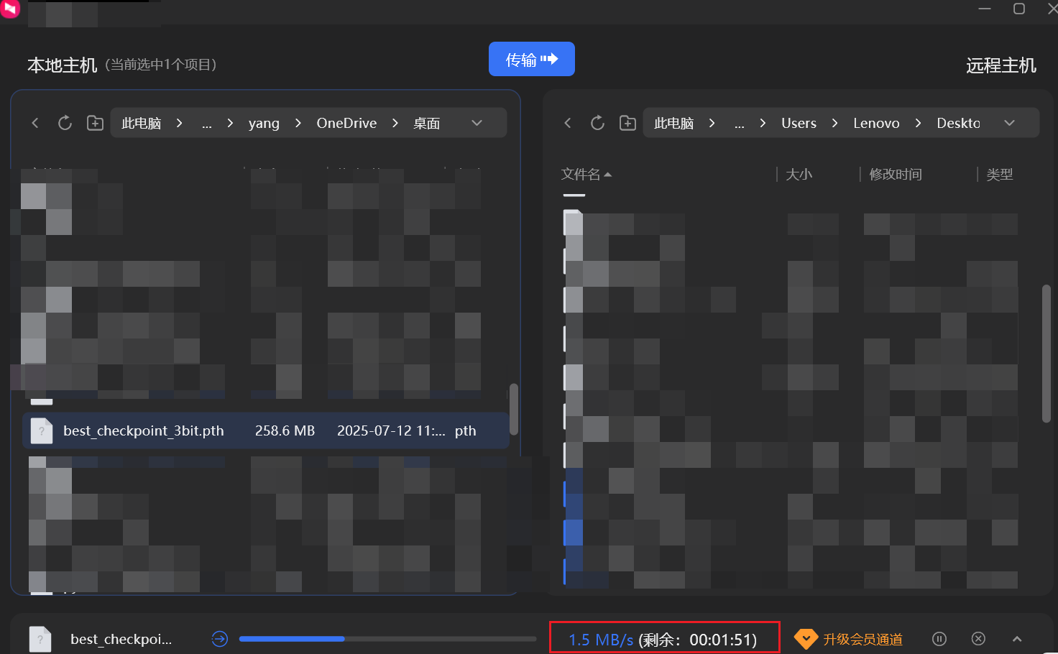Image resolution: width=1058 pixels, height=654 pixels.
Task: Click the chevron after yang in the local path
Action: tap(298, 123)
